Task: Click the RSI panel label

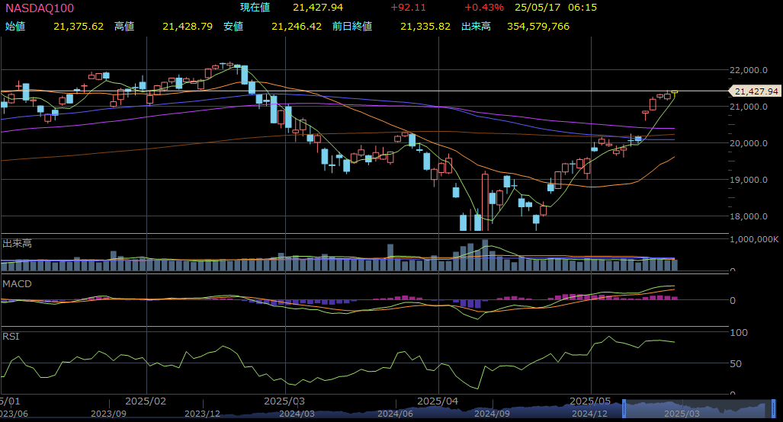Action: 11,337
